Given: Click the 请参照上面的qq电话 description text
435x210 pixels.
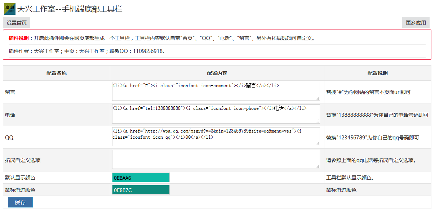Looking at the screenshot, I should 371,160.
